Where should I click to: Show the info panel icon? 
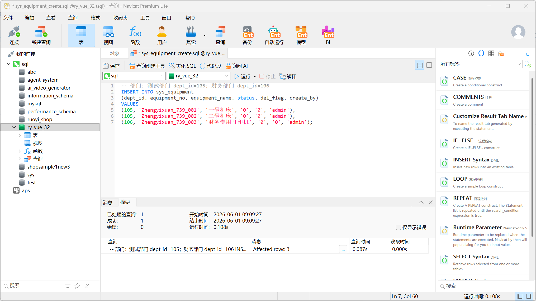tap(471, 53)
